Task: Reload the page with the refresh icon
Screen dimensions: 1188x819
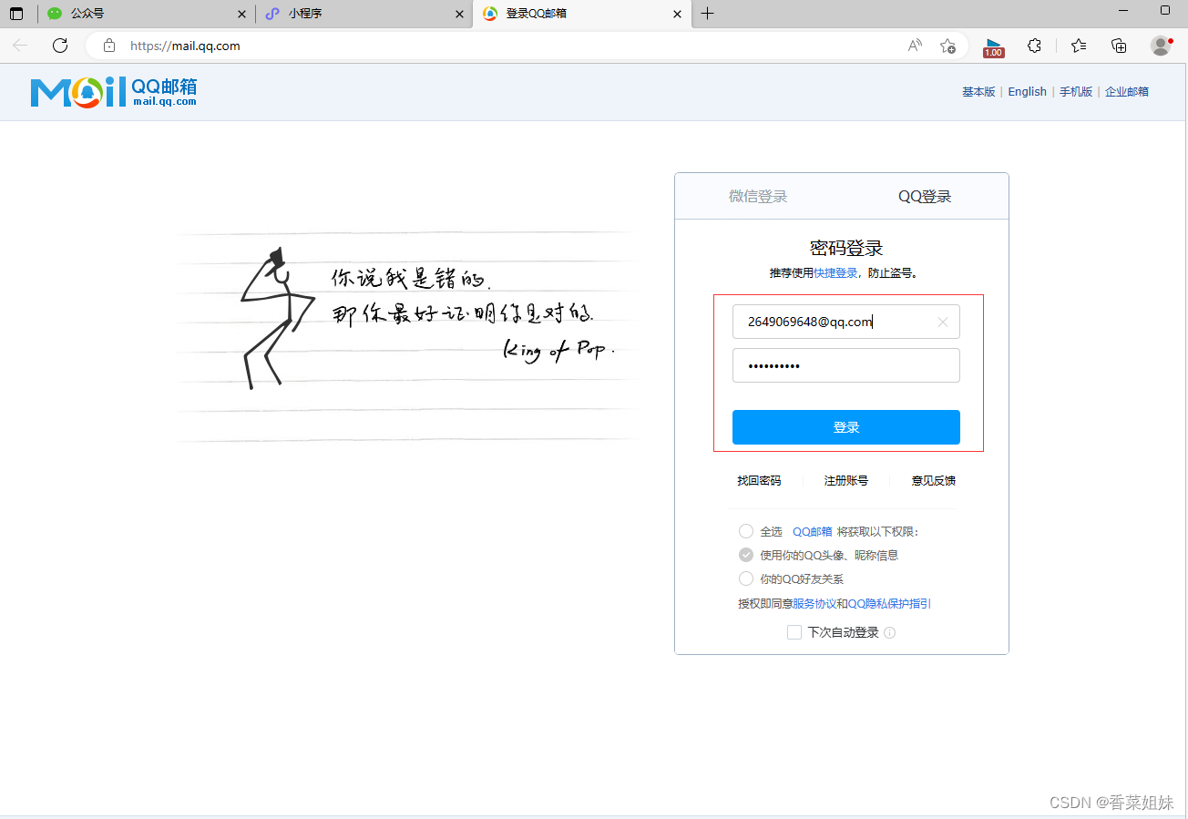Action: click(60, 46)
